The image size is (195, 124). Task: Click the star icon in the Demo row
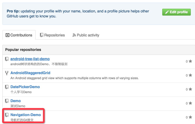pyautogui.click(x=190, y=103)
